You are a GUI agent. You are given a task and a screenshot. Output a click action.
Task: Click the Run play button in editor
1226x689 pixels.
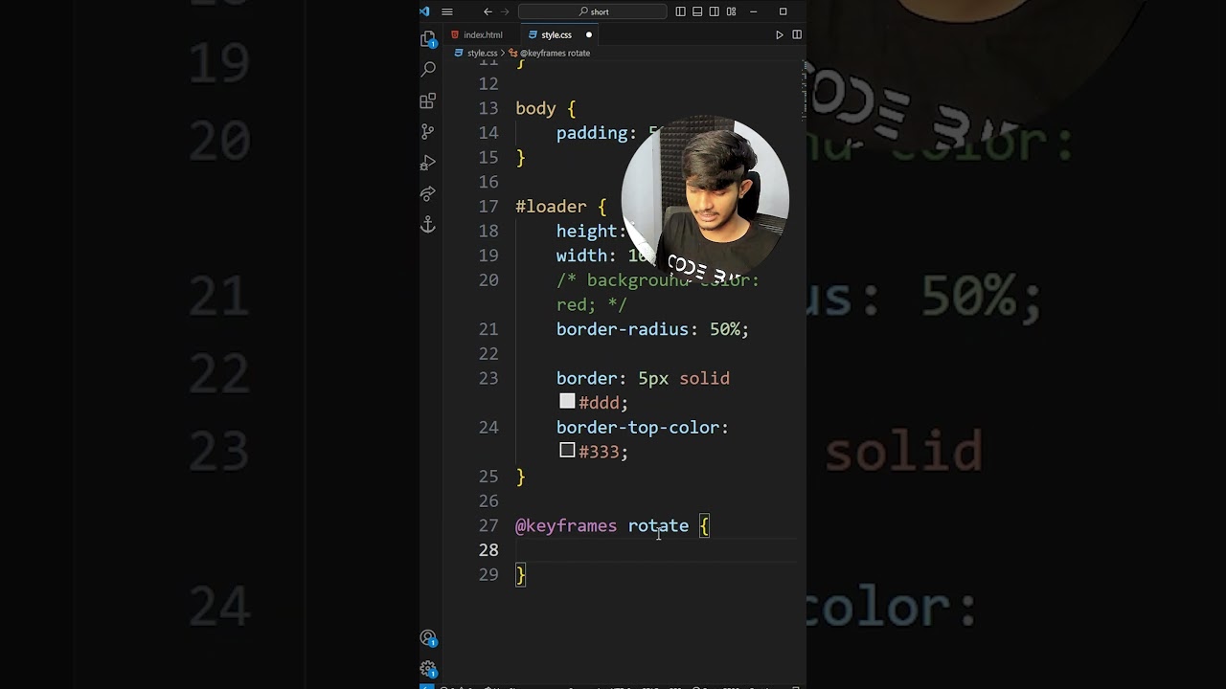[x=779, y=35]
